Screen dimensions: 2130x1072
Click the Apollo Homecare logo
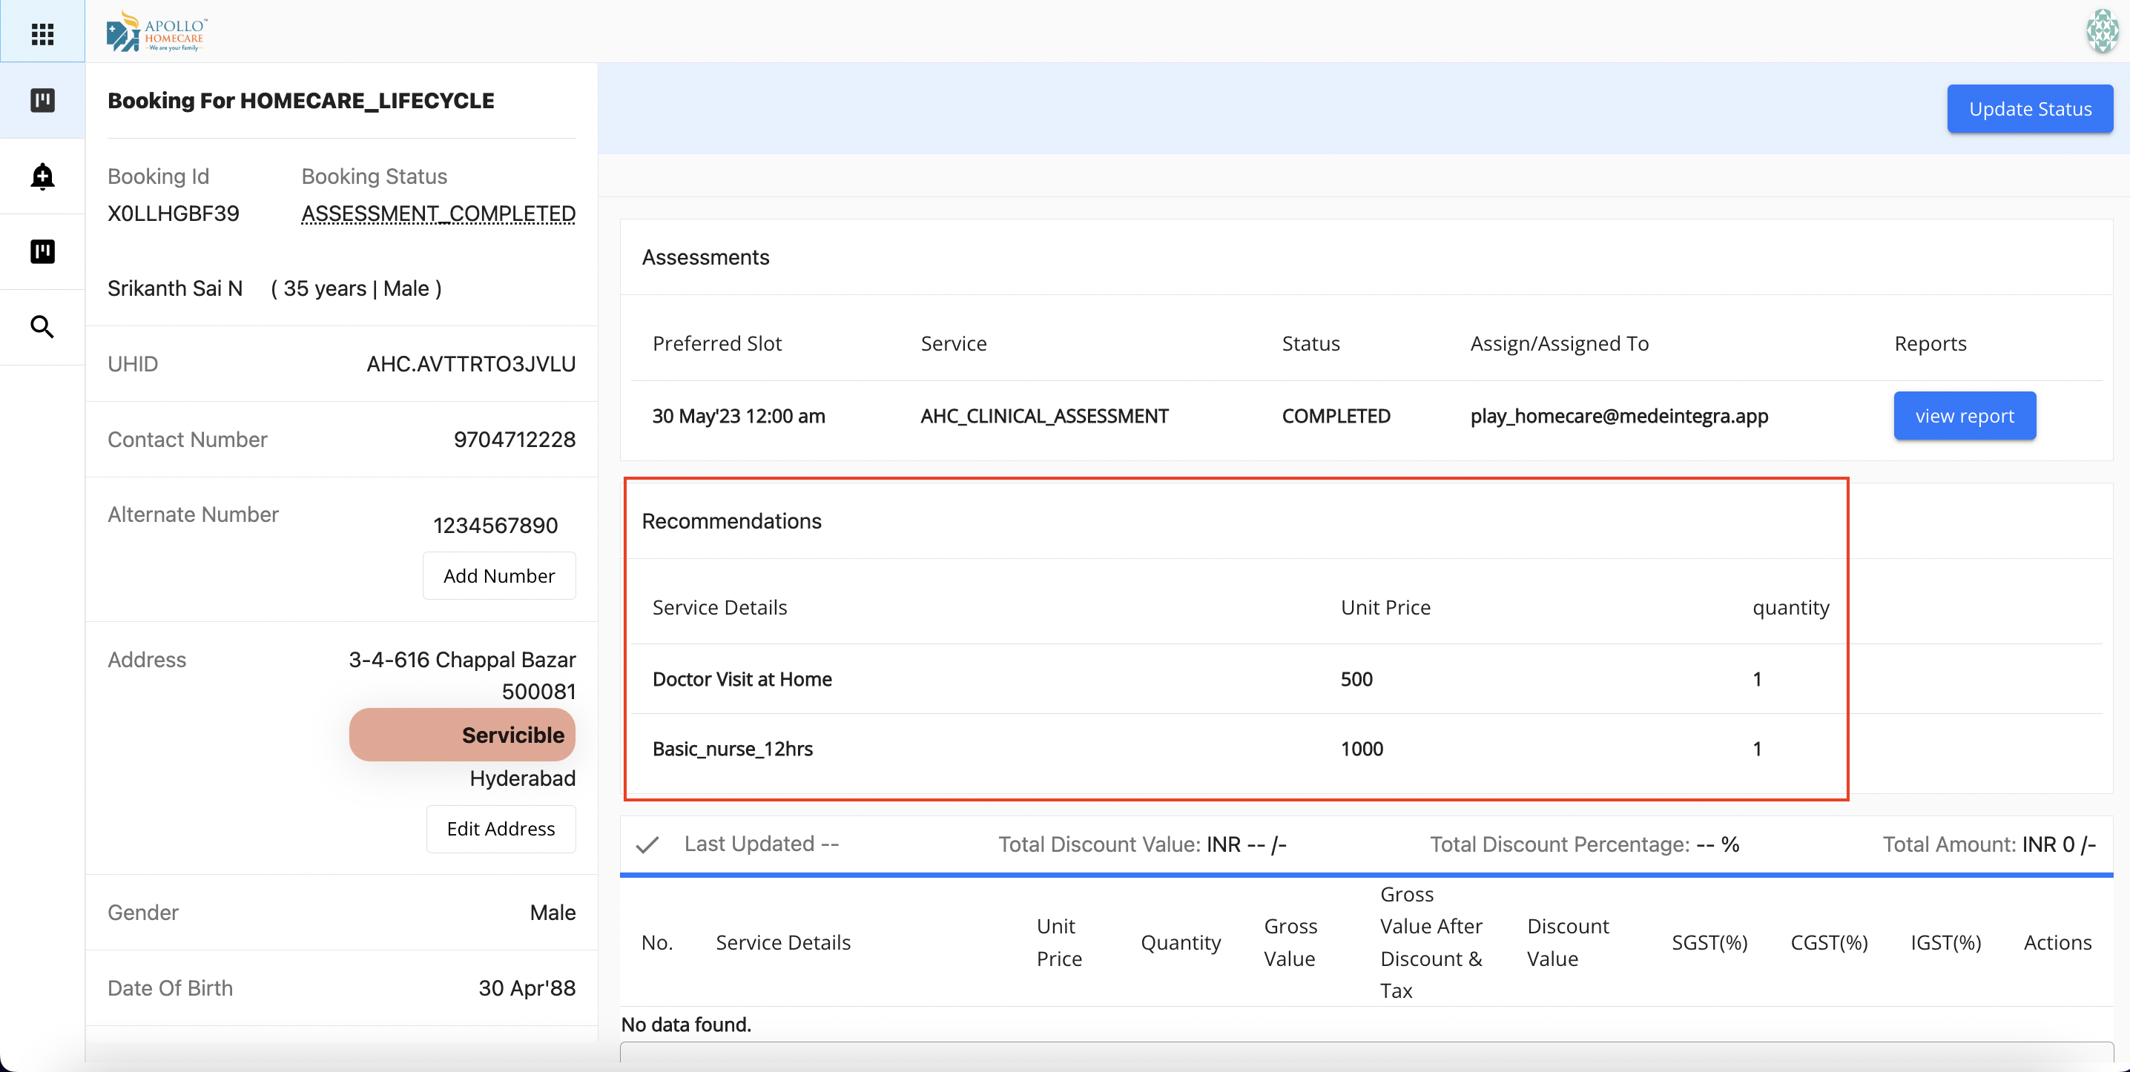156,31
